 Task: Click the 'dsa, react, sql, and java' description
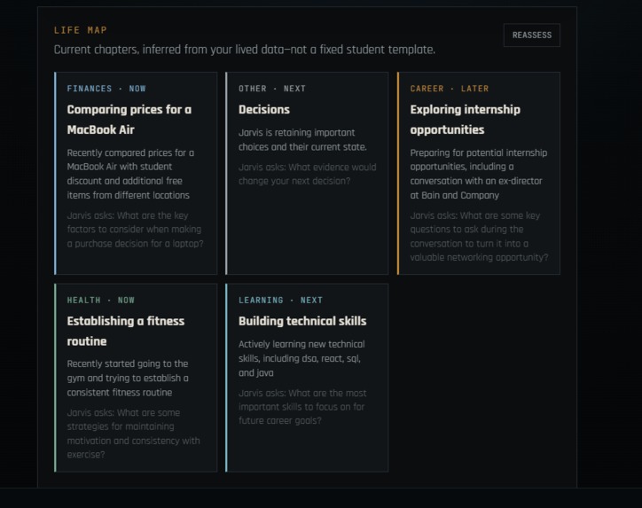[301, 358]
